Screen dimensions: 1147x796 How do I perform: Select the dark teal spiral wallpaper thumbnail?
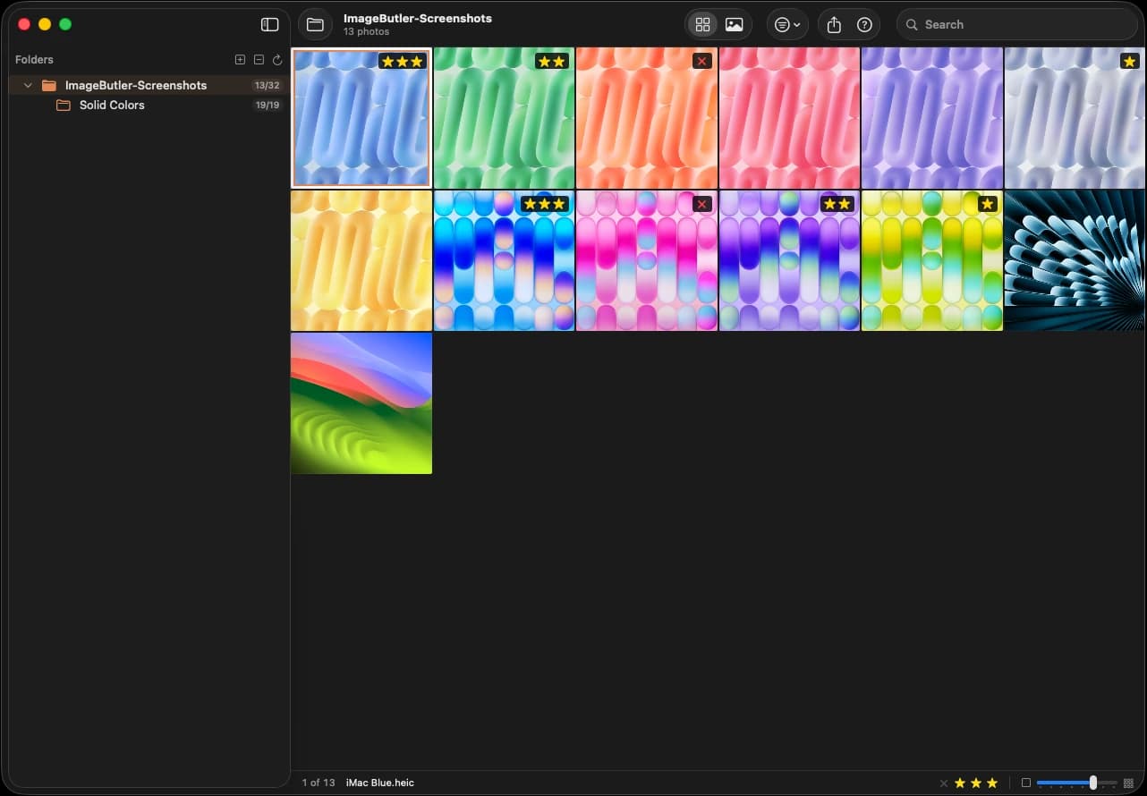[x=1075, y=260]
